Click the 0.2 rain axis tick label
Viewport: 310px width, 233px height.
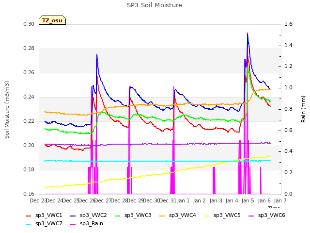(x=288, y=173)
